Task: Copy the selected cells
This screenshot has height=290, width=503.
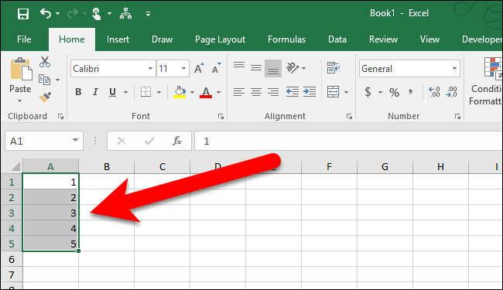Action: [44, 80]
